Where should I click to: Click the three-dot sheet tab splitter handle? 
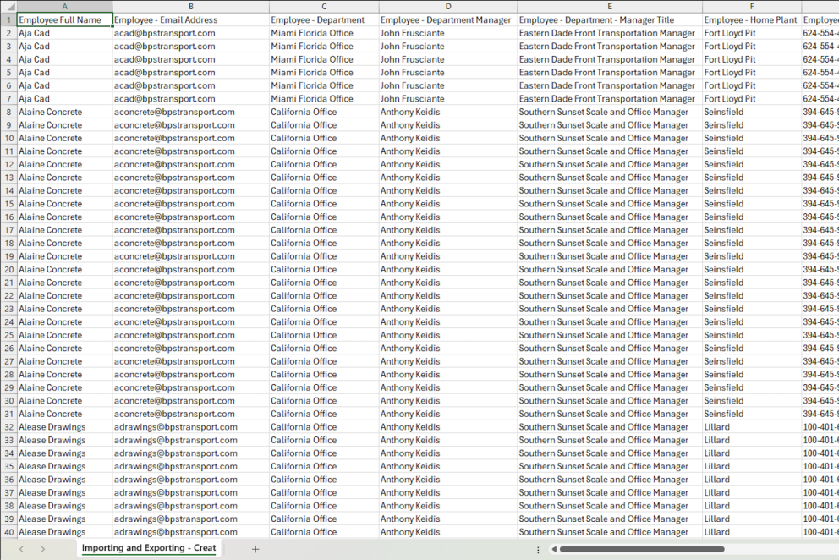538,549
